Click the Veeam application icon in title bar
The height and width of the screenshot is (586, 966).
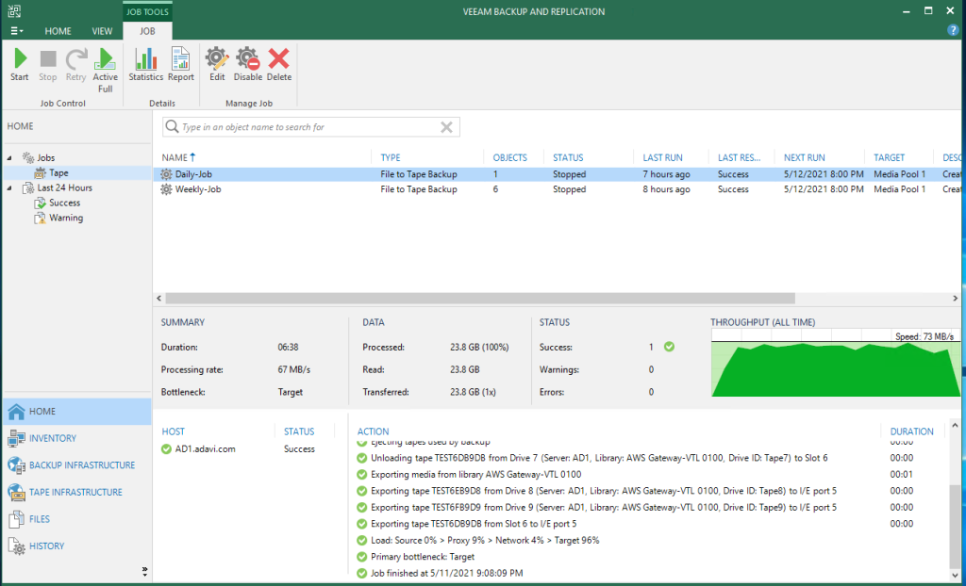point(14,11)
